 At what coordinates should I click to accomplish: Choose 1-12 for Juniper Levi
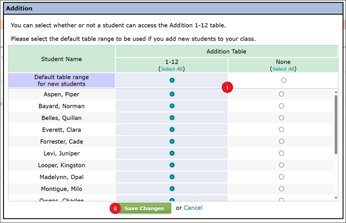tap(172, 153)
